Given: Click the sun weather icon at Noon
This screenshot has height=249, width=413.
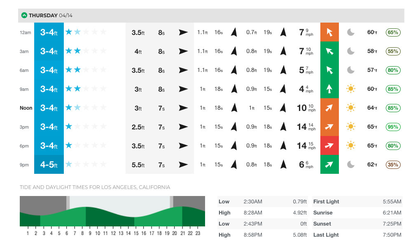Looking at the screenshot, I should pyautogui.click(x=351, y=108).
